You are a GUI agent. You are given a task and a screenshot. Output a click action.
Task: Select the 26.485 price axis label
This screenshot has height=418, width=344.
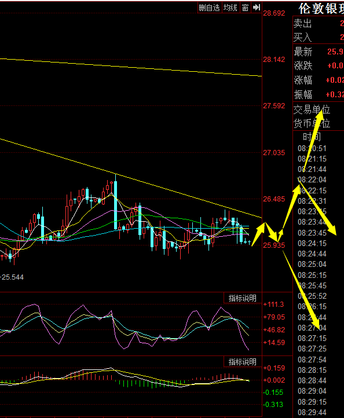coord(274,199)
